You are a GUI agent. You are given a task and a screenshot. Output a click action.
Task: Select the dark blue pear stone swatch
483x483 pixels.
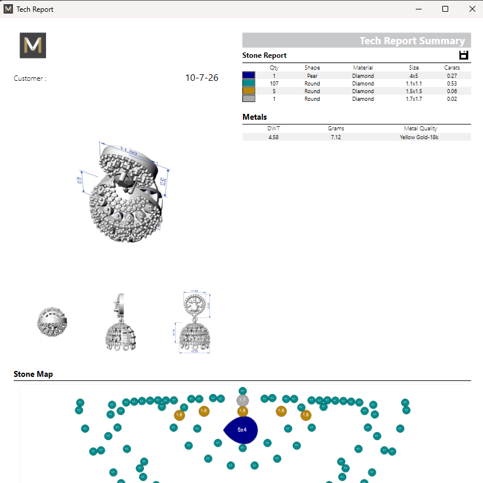249,75
